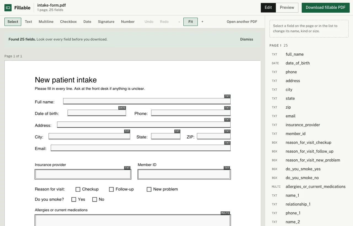This screenshot has height=226, width=353.
Task: Select the allergies multiline field box
Action: pos(133,220)
